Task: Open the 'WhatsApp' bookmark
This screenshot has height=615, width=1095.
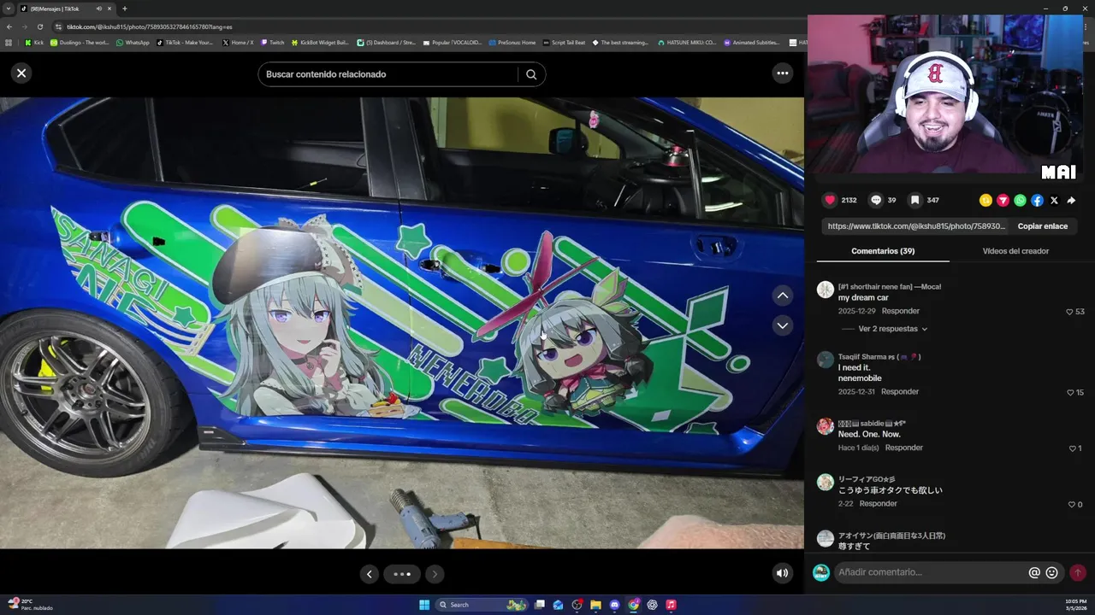Action: 133,42
